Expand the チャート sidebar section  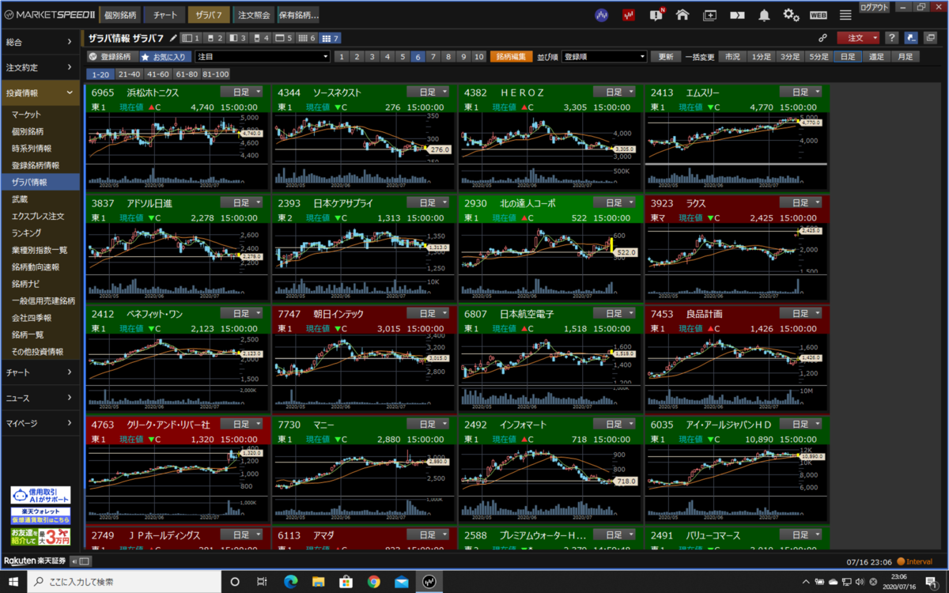point(40,372)
